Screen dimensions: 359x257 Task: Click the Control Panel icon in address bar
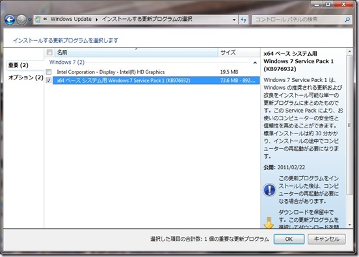click(38, 20)
